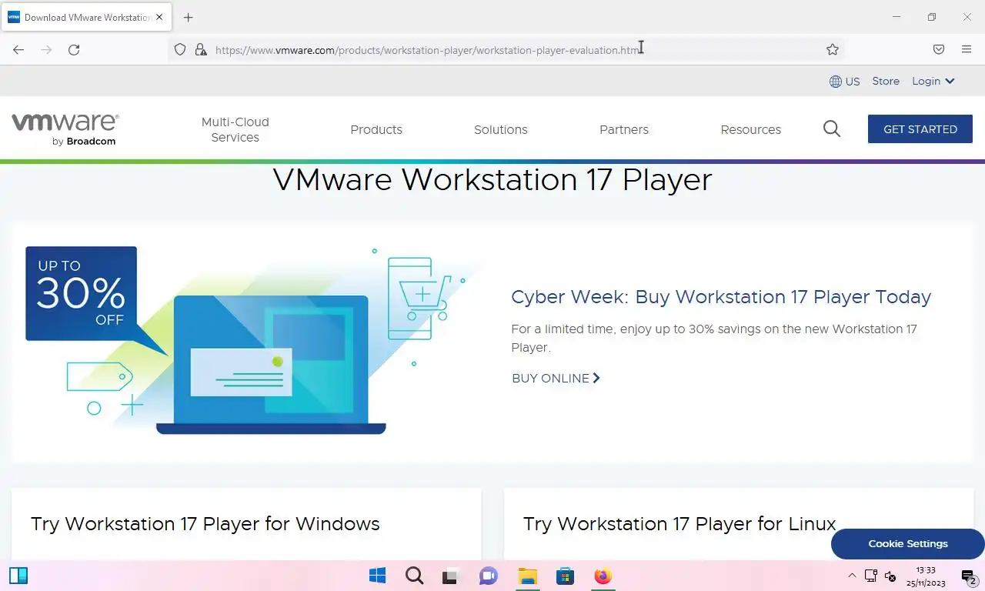This screenshot has height=591, width=985.
Task: Reload the current page
Action: [74, 49]
